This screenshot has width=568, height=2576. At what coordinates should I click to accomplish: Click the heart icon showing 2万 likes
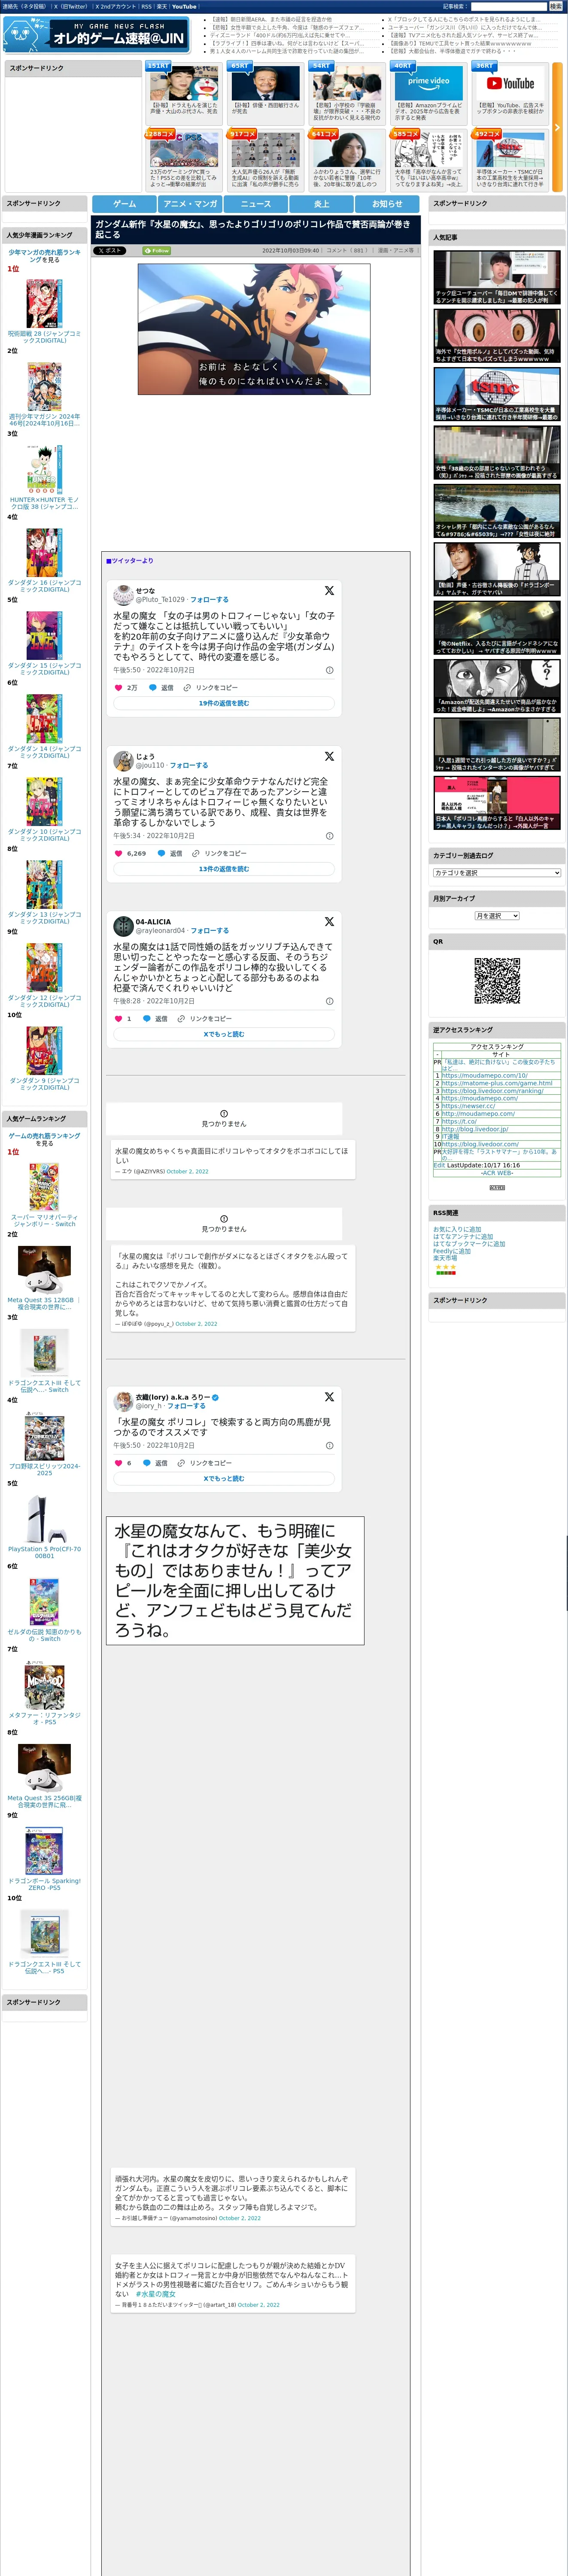[118, 688]
